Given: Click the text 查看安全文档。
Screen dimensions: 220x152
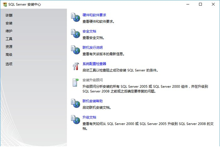Looking at the screenshot, I should pyautogui.click(x=93, y=38).
